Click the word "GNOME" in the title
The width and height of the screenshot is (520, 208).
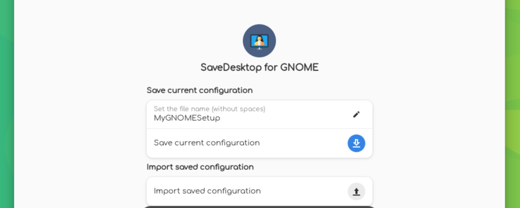point(299,68)
